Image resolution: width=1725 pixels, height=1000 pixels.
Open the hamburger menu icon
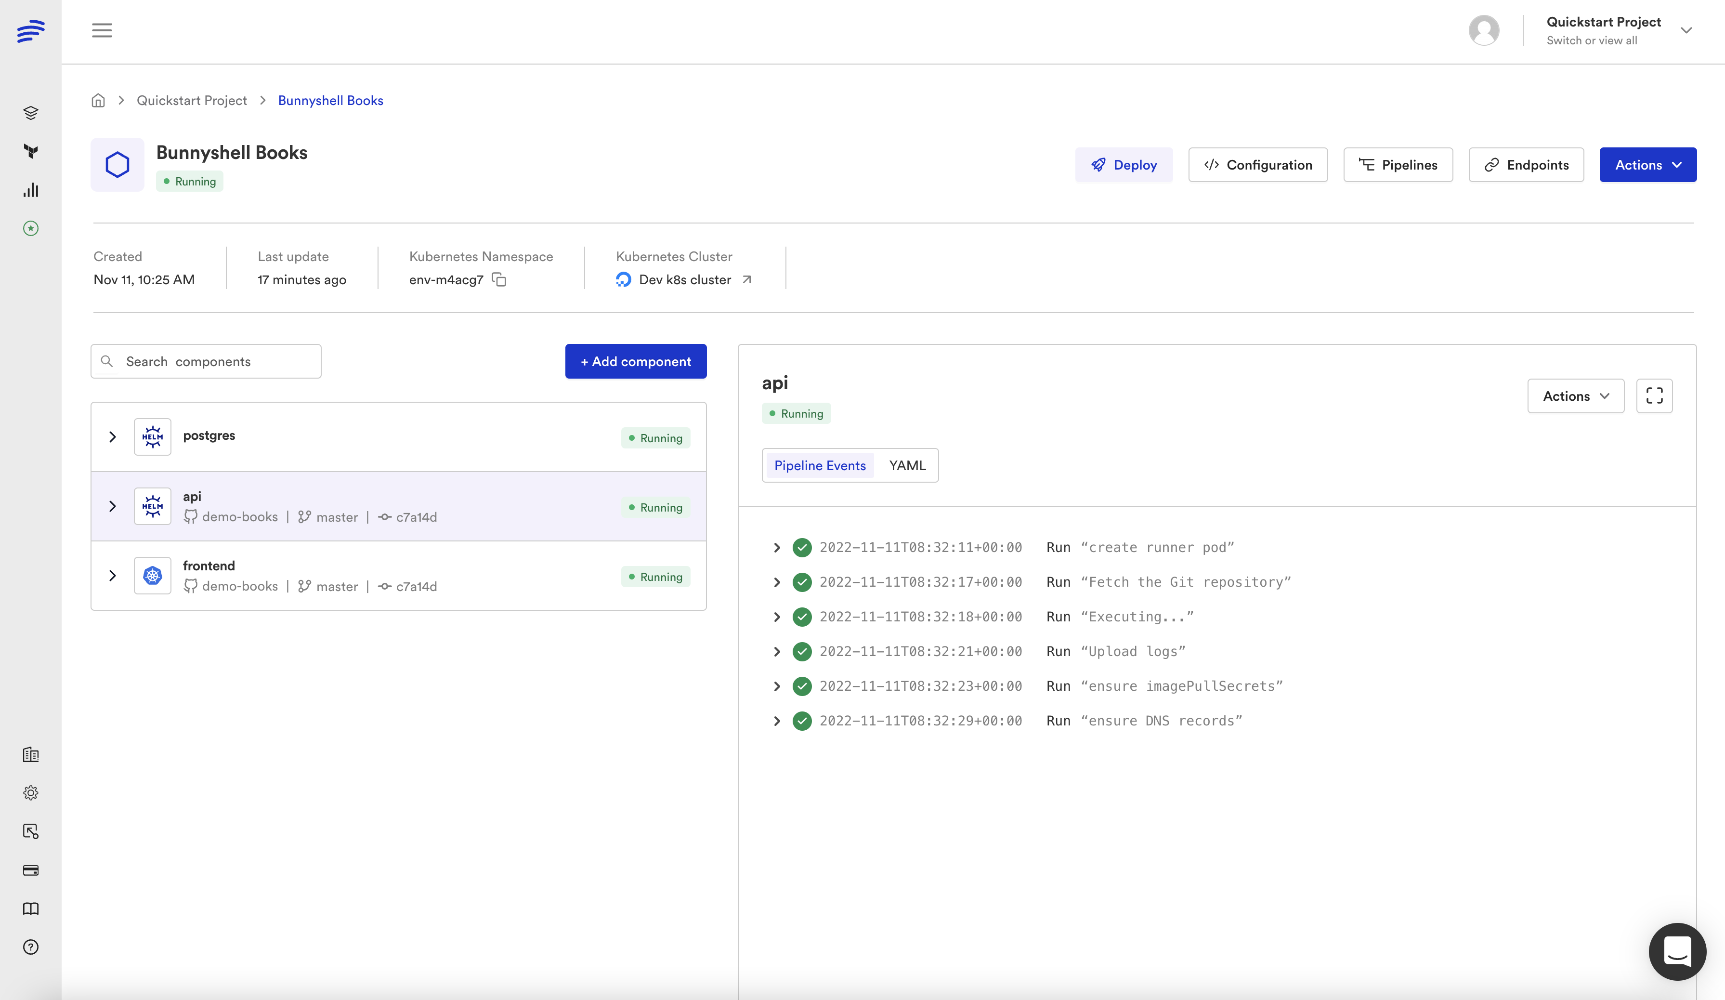click(102, 30)
